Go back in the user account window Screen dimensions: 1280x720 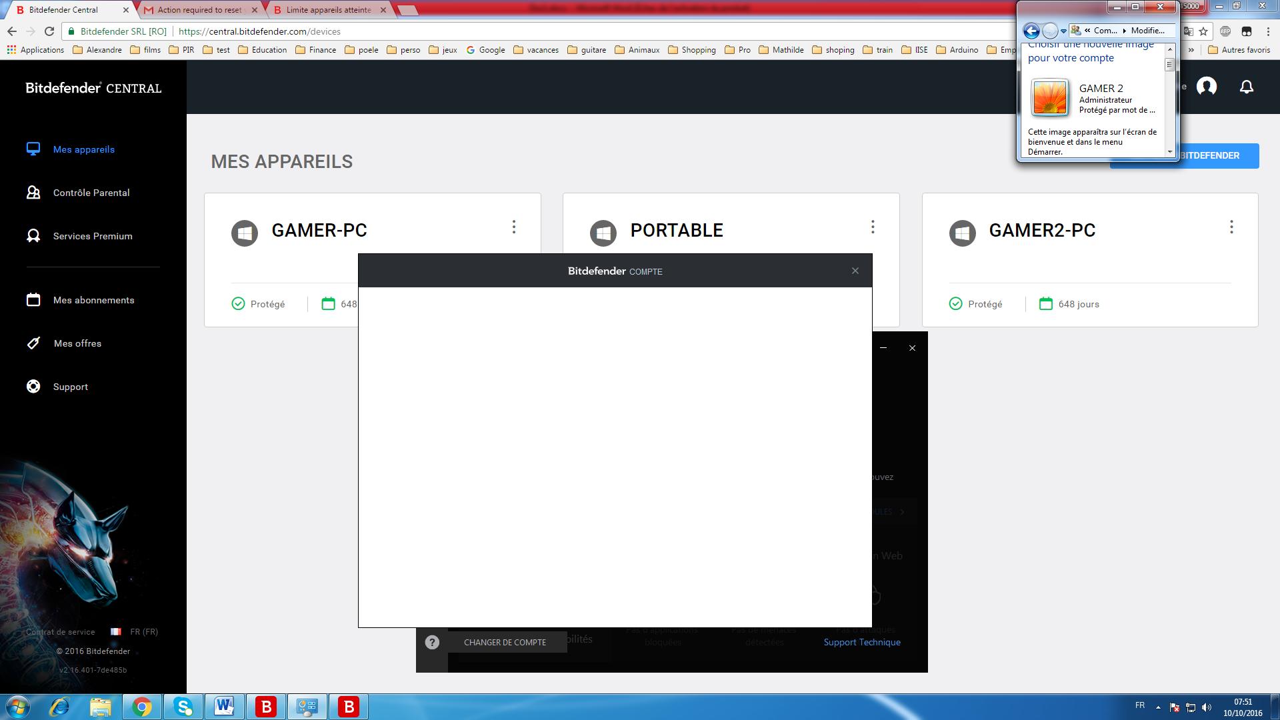(1031, 31)
